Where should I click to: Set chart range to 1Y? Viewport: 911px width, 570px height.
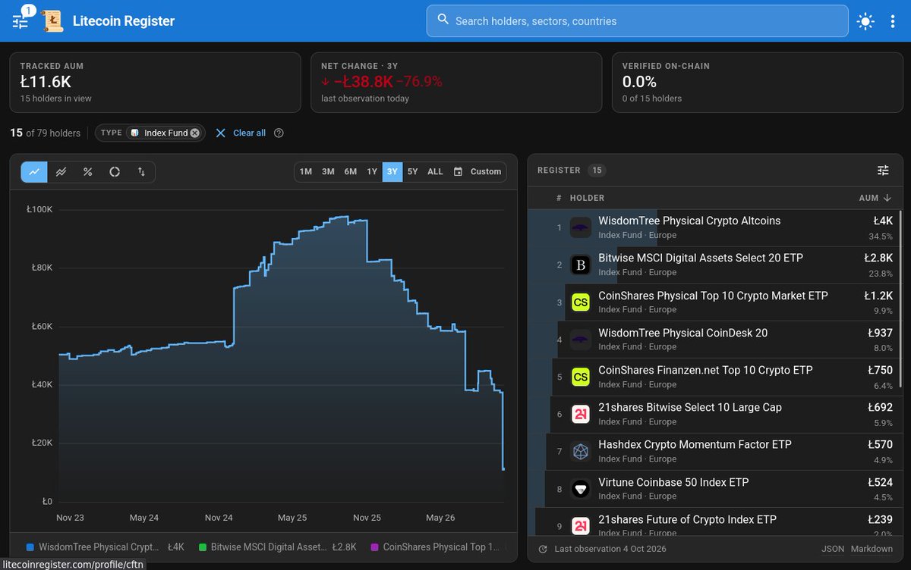point(372,171)
